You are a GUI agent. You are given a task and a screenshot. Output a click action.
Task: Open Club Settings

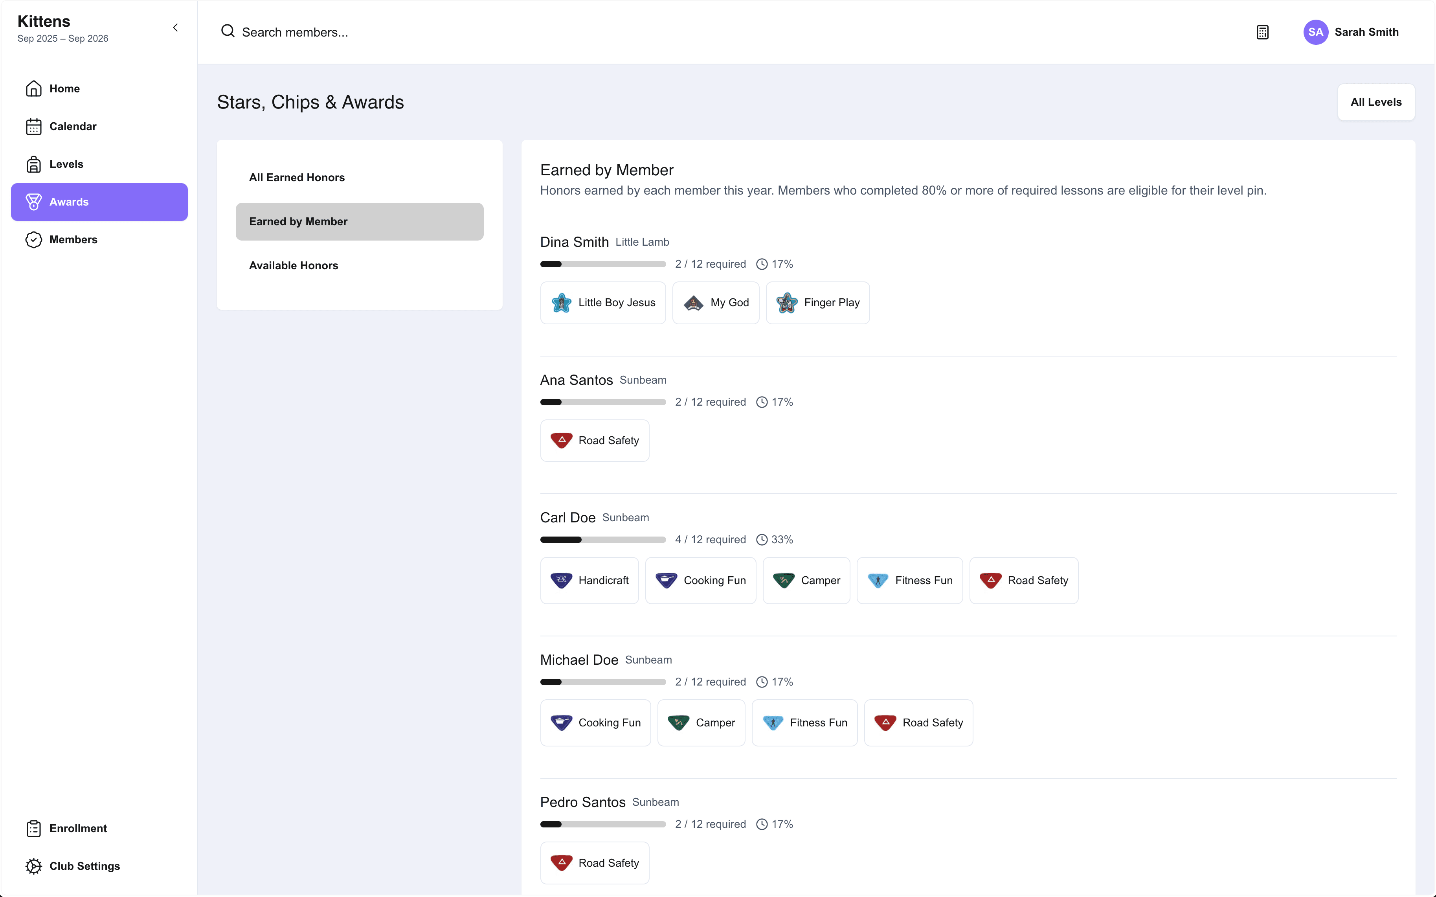99,866
